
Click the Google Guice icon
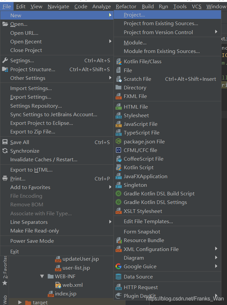point(118,266)
